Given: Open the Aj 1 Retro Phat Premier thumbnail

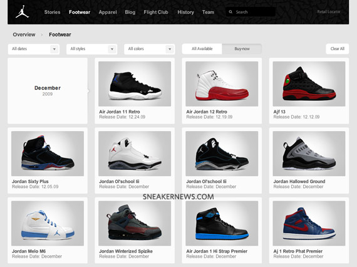Looking at the screenshot, I should point(309,223).
